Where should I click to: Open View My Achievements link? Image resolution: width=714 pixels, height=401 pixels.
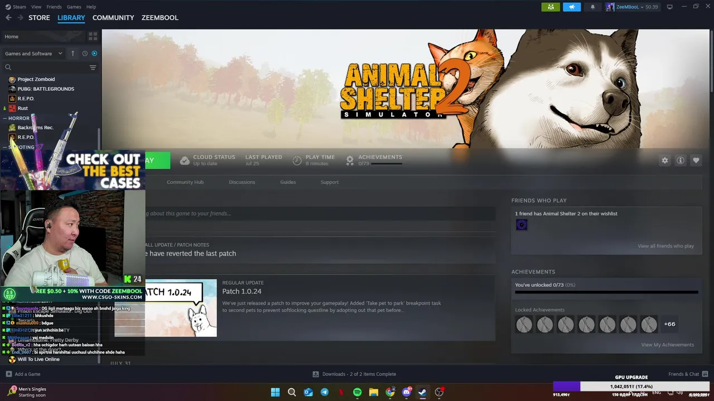[667, 345]
